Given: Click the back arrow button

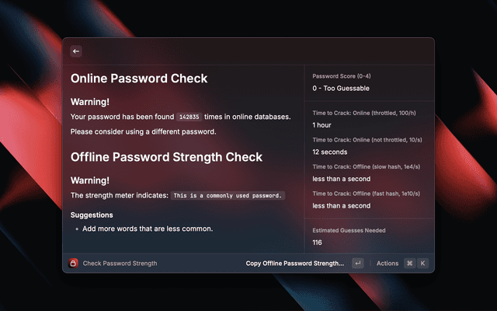Looking at the screenshot, I should [76, 51].
